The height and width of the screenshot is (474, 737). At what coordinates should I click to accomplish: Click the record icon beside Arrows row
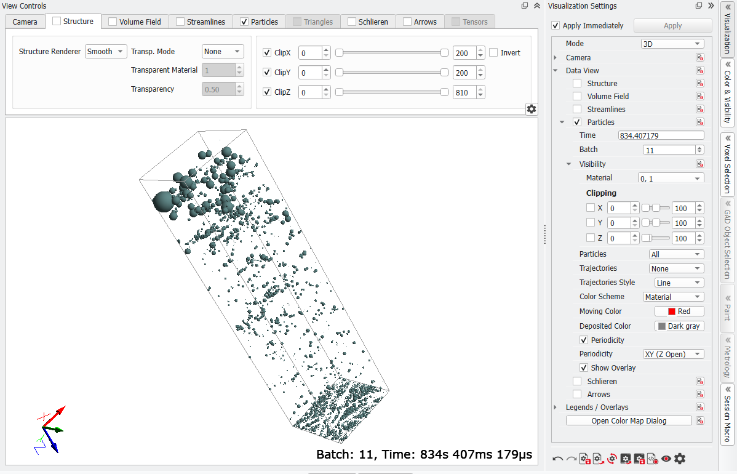(x=700, y=394)
